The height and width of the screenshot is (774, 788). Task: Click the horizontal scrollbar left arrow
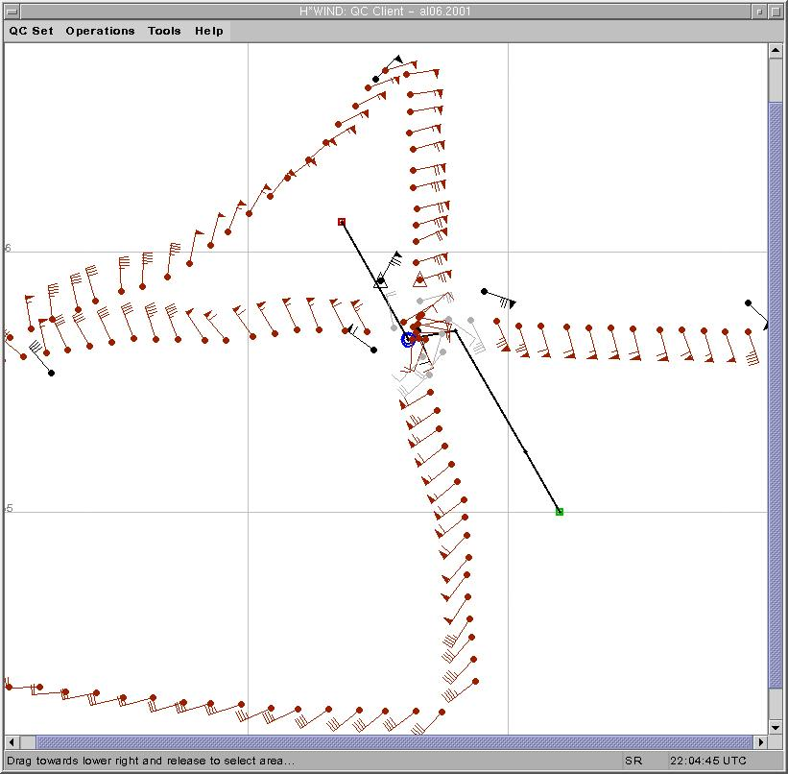[x=12, y=742]
